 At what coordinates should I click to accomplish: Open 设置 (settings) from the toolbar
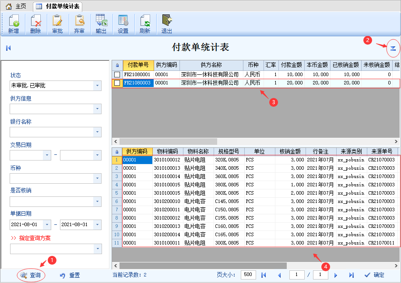(x=123, y=24)
